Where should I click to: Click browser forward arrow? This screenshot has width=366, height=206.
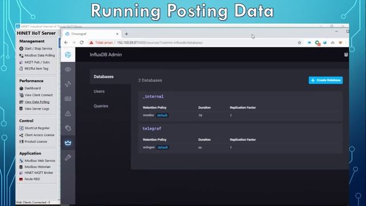(x=74, y=42)
